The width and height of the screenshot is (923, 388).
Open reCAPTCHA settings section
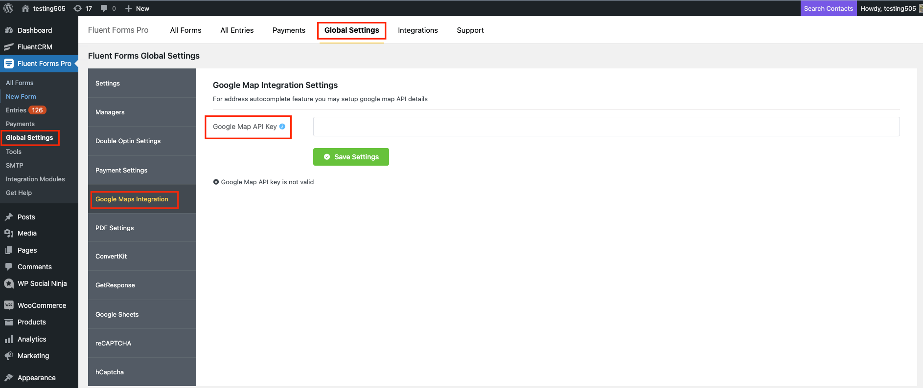pyautogui.click(x=142, y=343)
